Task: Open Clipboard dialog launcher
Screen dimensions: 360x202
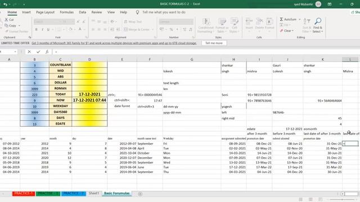Action: pyautogui.click(x=30, y=37)
